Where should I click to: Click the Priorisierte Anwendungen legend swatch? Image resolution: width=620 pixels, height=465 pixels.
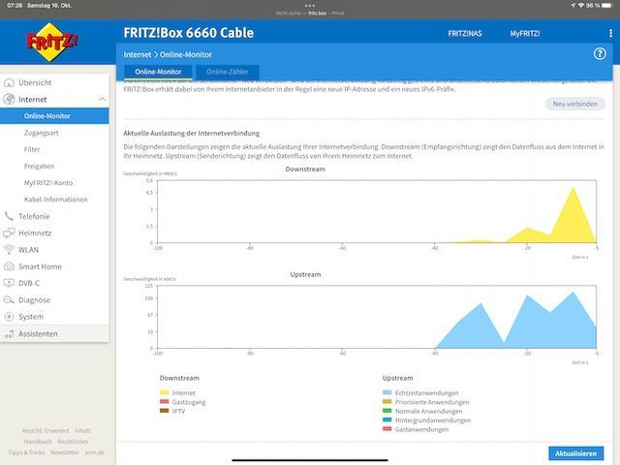coord(387,402)
